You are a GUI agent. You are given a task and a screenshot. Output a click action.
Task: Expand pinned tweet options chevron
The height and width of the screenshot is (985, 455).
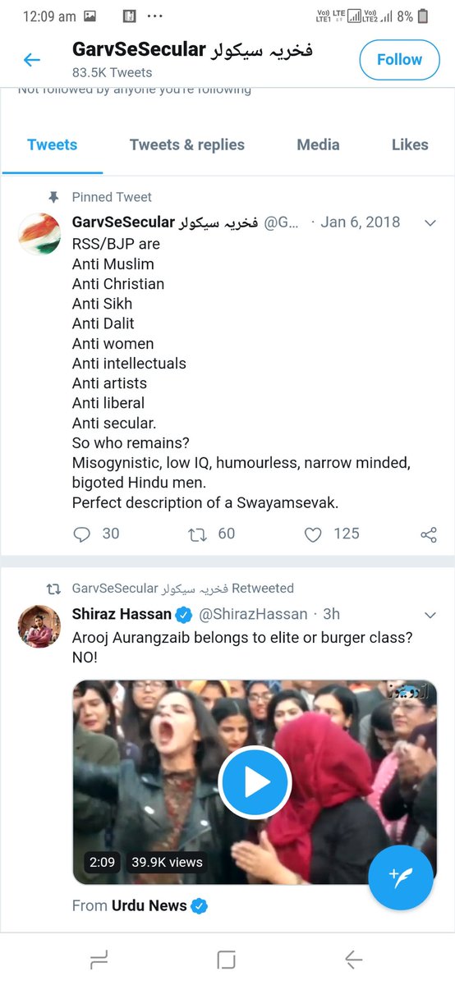(430, 222)
